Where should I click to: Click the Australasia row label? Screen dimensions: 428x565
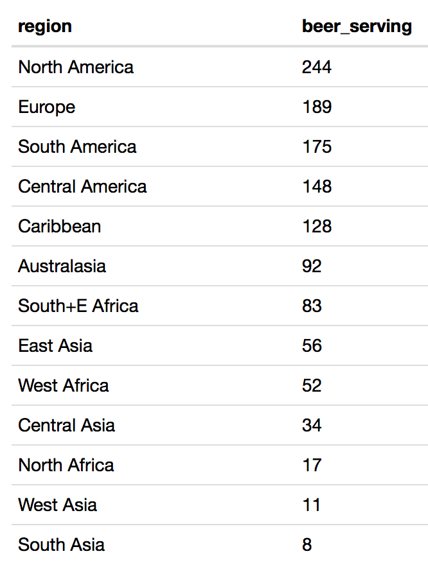click(x=62, y=266)
